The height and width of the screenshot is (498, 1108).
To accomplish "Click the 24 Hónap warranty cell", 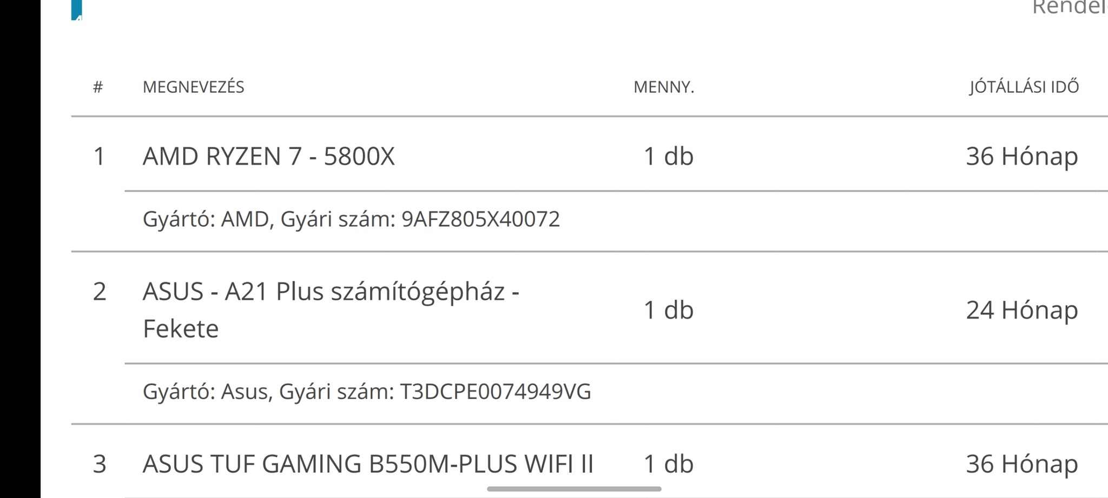I will [1021, 310].
